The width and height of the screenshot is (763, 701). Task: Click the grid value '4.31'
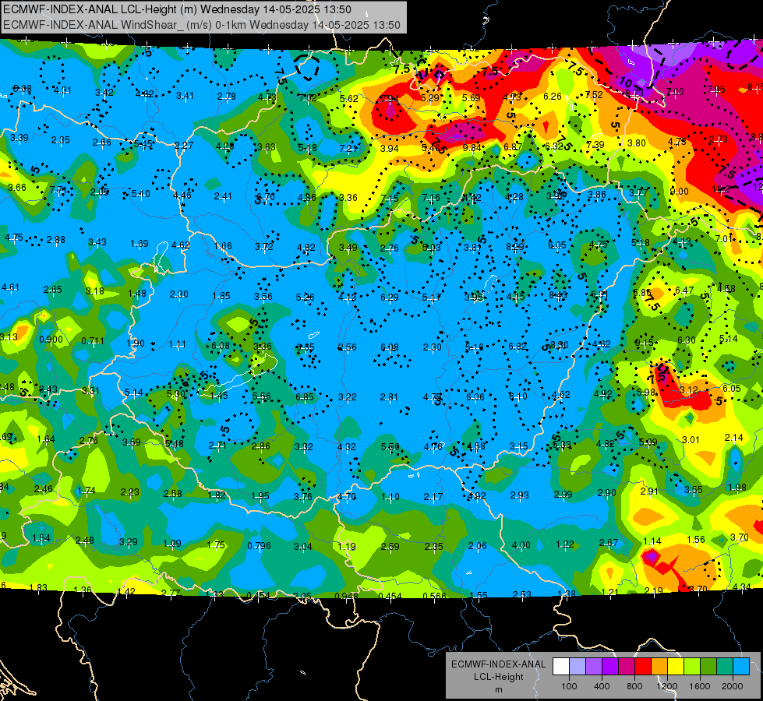62,90
